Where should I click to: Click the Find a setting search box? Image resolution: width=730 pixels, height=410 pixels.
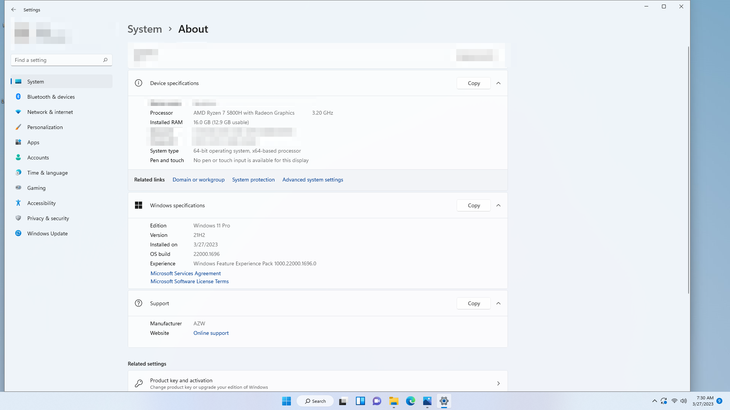pyautogui.click(x=62, y=60)
